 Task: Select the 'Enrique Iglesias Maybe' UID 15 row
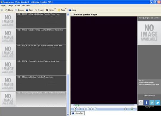pyautogui.click(x=41, y=99)
